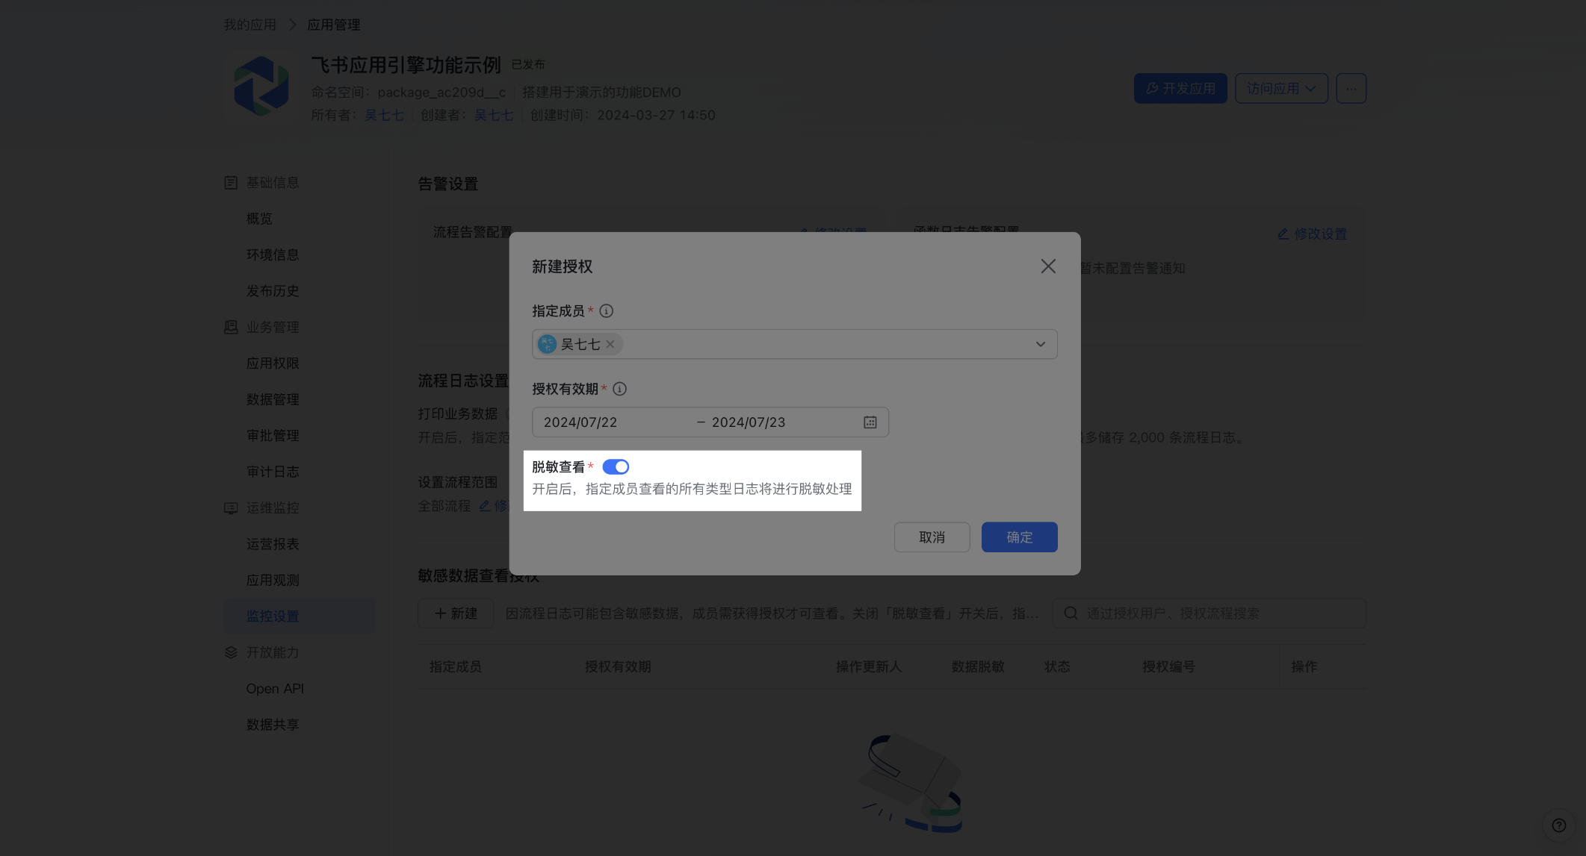Open Open API in the sidebar

(275, 689)
